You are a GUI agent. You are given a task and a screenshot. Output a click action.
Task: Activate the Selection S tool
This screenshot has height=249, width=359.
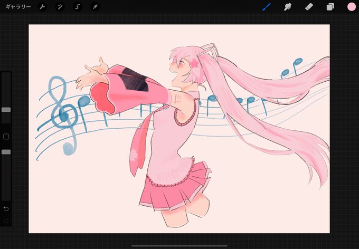[78, 7]
